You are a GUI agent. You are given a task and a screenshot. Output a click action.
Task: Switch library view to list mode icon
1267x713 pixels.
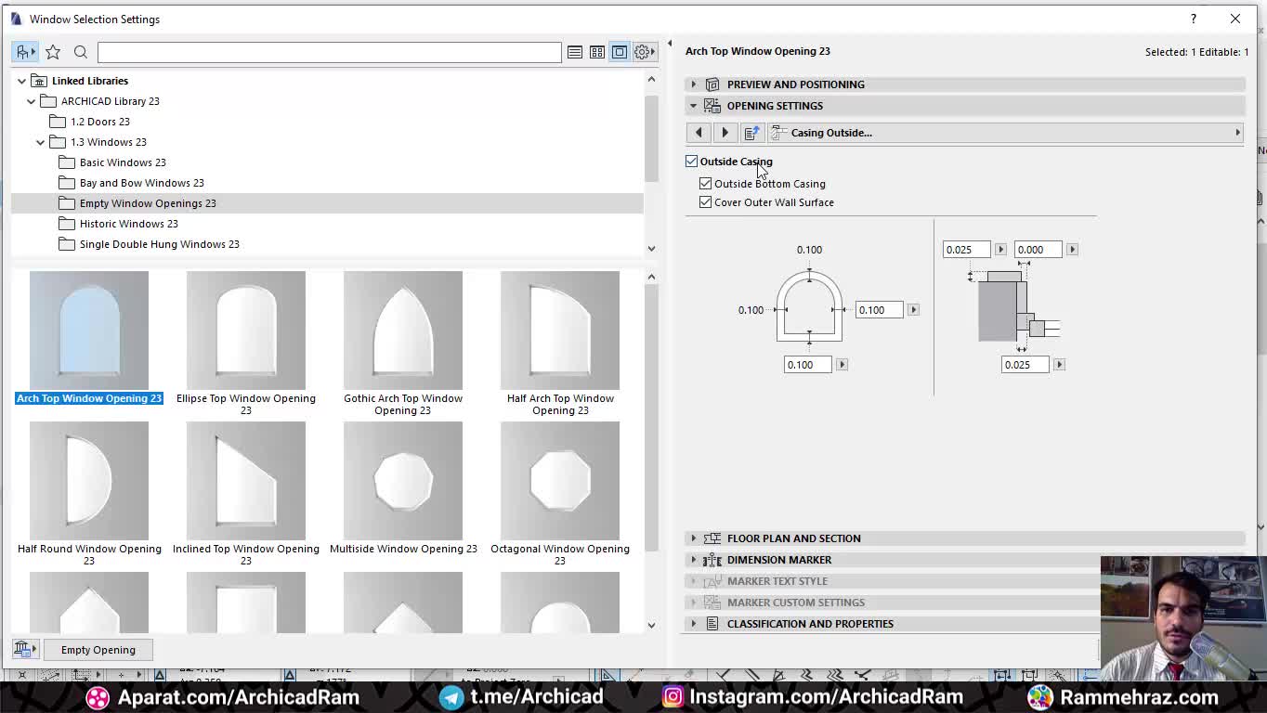(x=575, y=52)
